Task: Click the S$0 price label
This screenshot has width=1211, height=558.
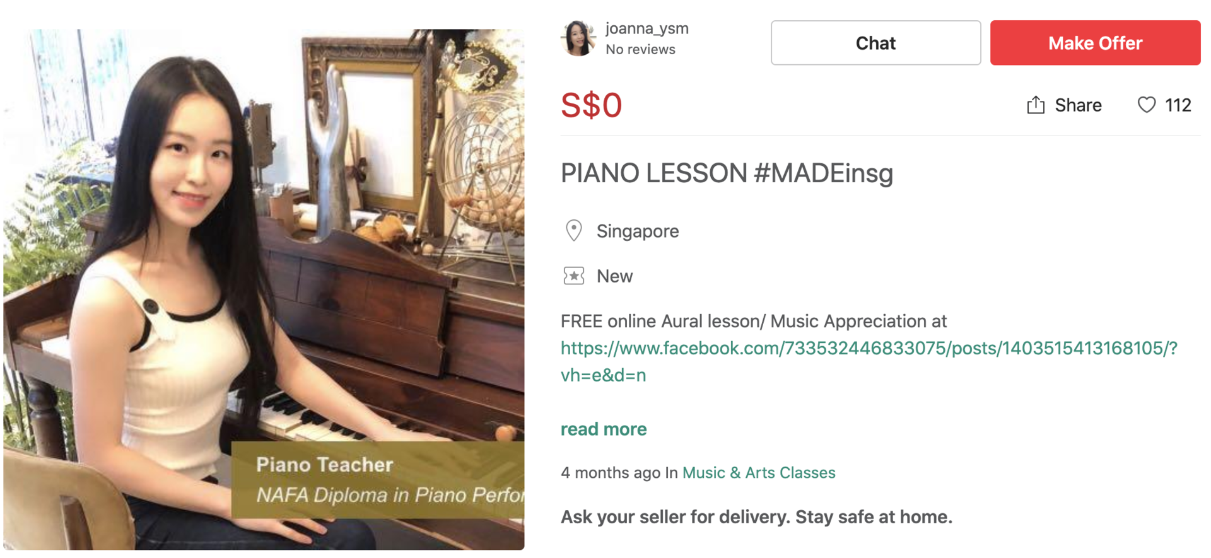Action: click(592, 105)
